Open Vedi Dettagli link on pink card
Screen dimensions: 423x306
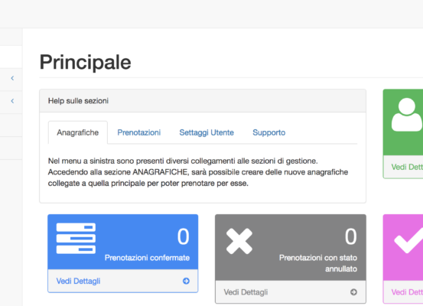[407, 292]
